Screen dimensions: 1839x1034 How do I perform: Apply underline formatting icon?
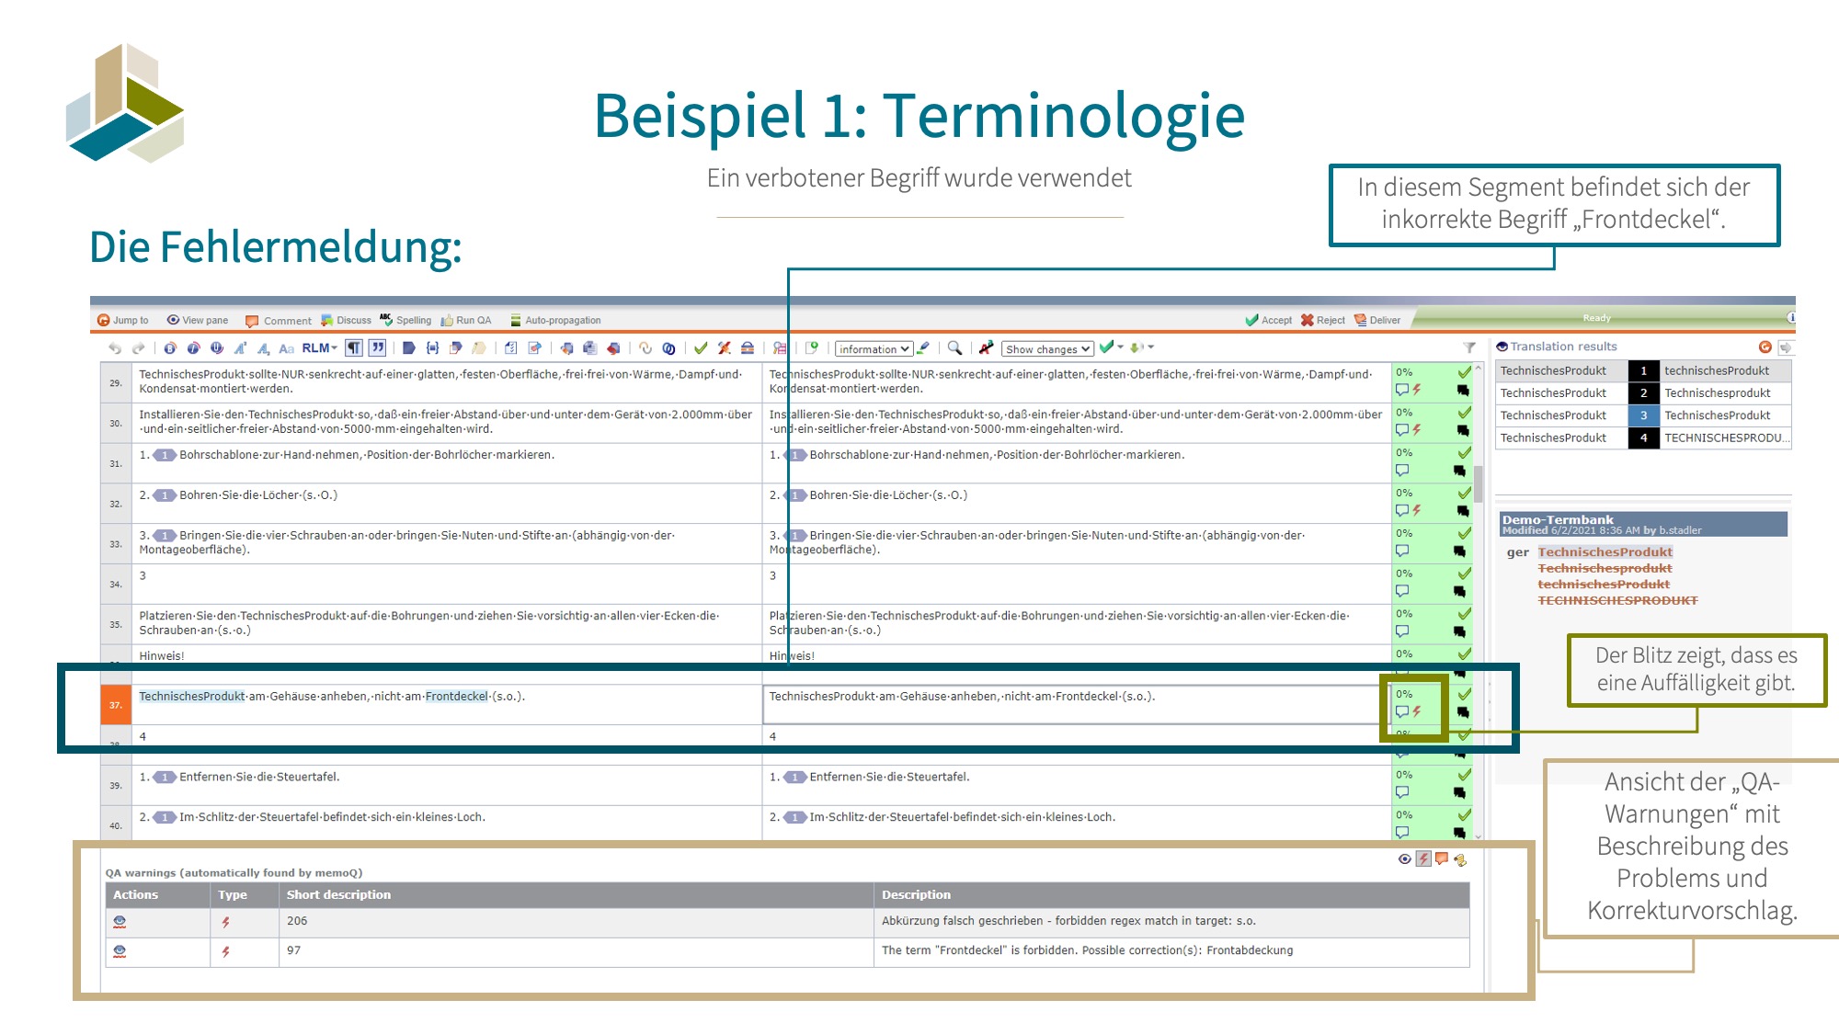tap(217, 348)
